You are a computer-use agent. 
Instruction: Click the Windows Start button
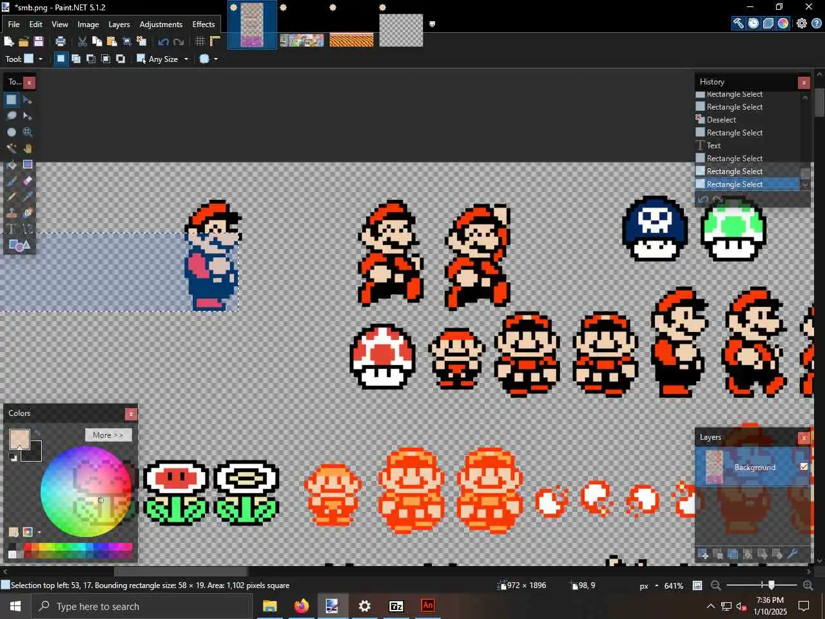click(15, 606)
